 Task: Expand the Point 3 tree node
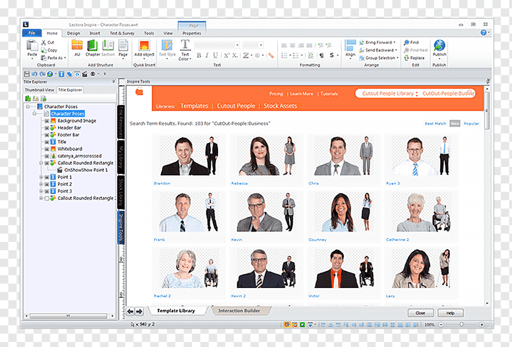pos(41,191)
